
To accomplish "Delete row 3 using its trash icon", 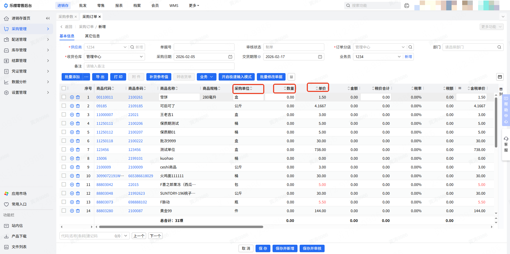I will pyautogui.click(x=78, y=115).
